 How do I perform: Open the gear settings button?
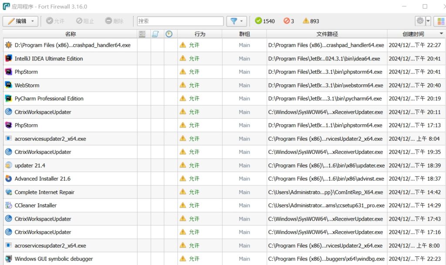point(420,21)
